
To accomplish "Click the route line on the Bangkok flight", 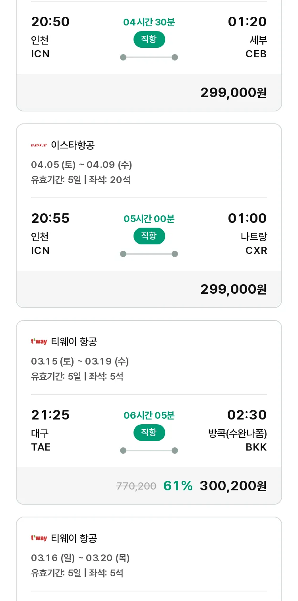I will (149, 451).
